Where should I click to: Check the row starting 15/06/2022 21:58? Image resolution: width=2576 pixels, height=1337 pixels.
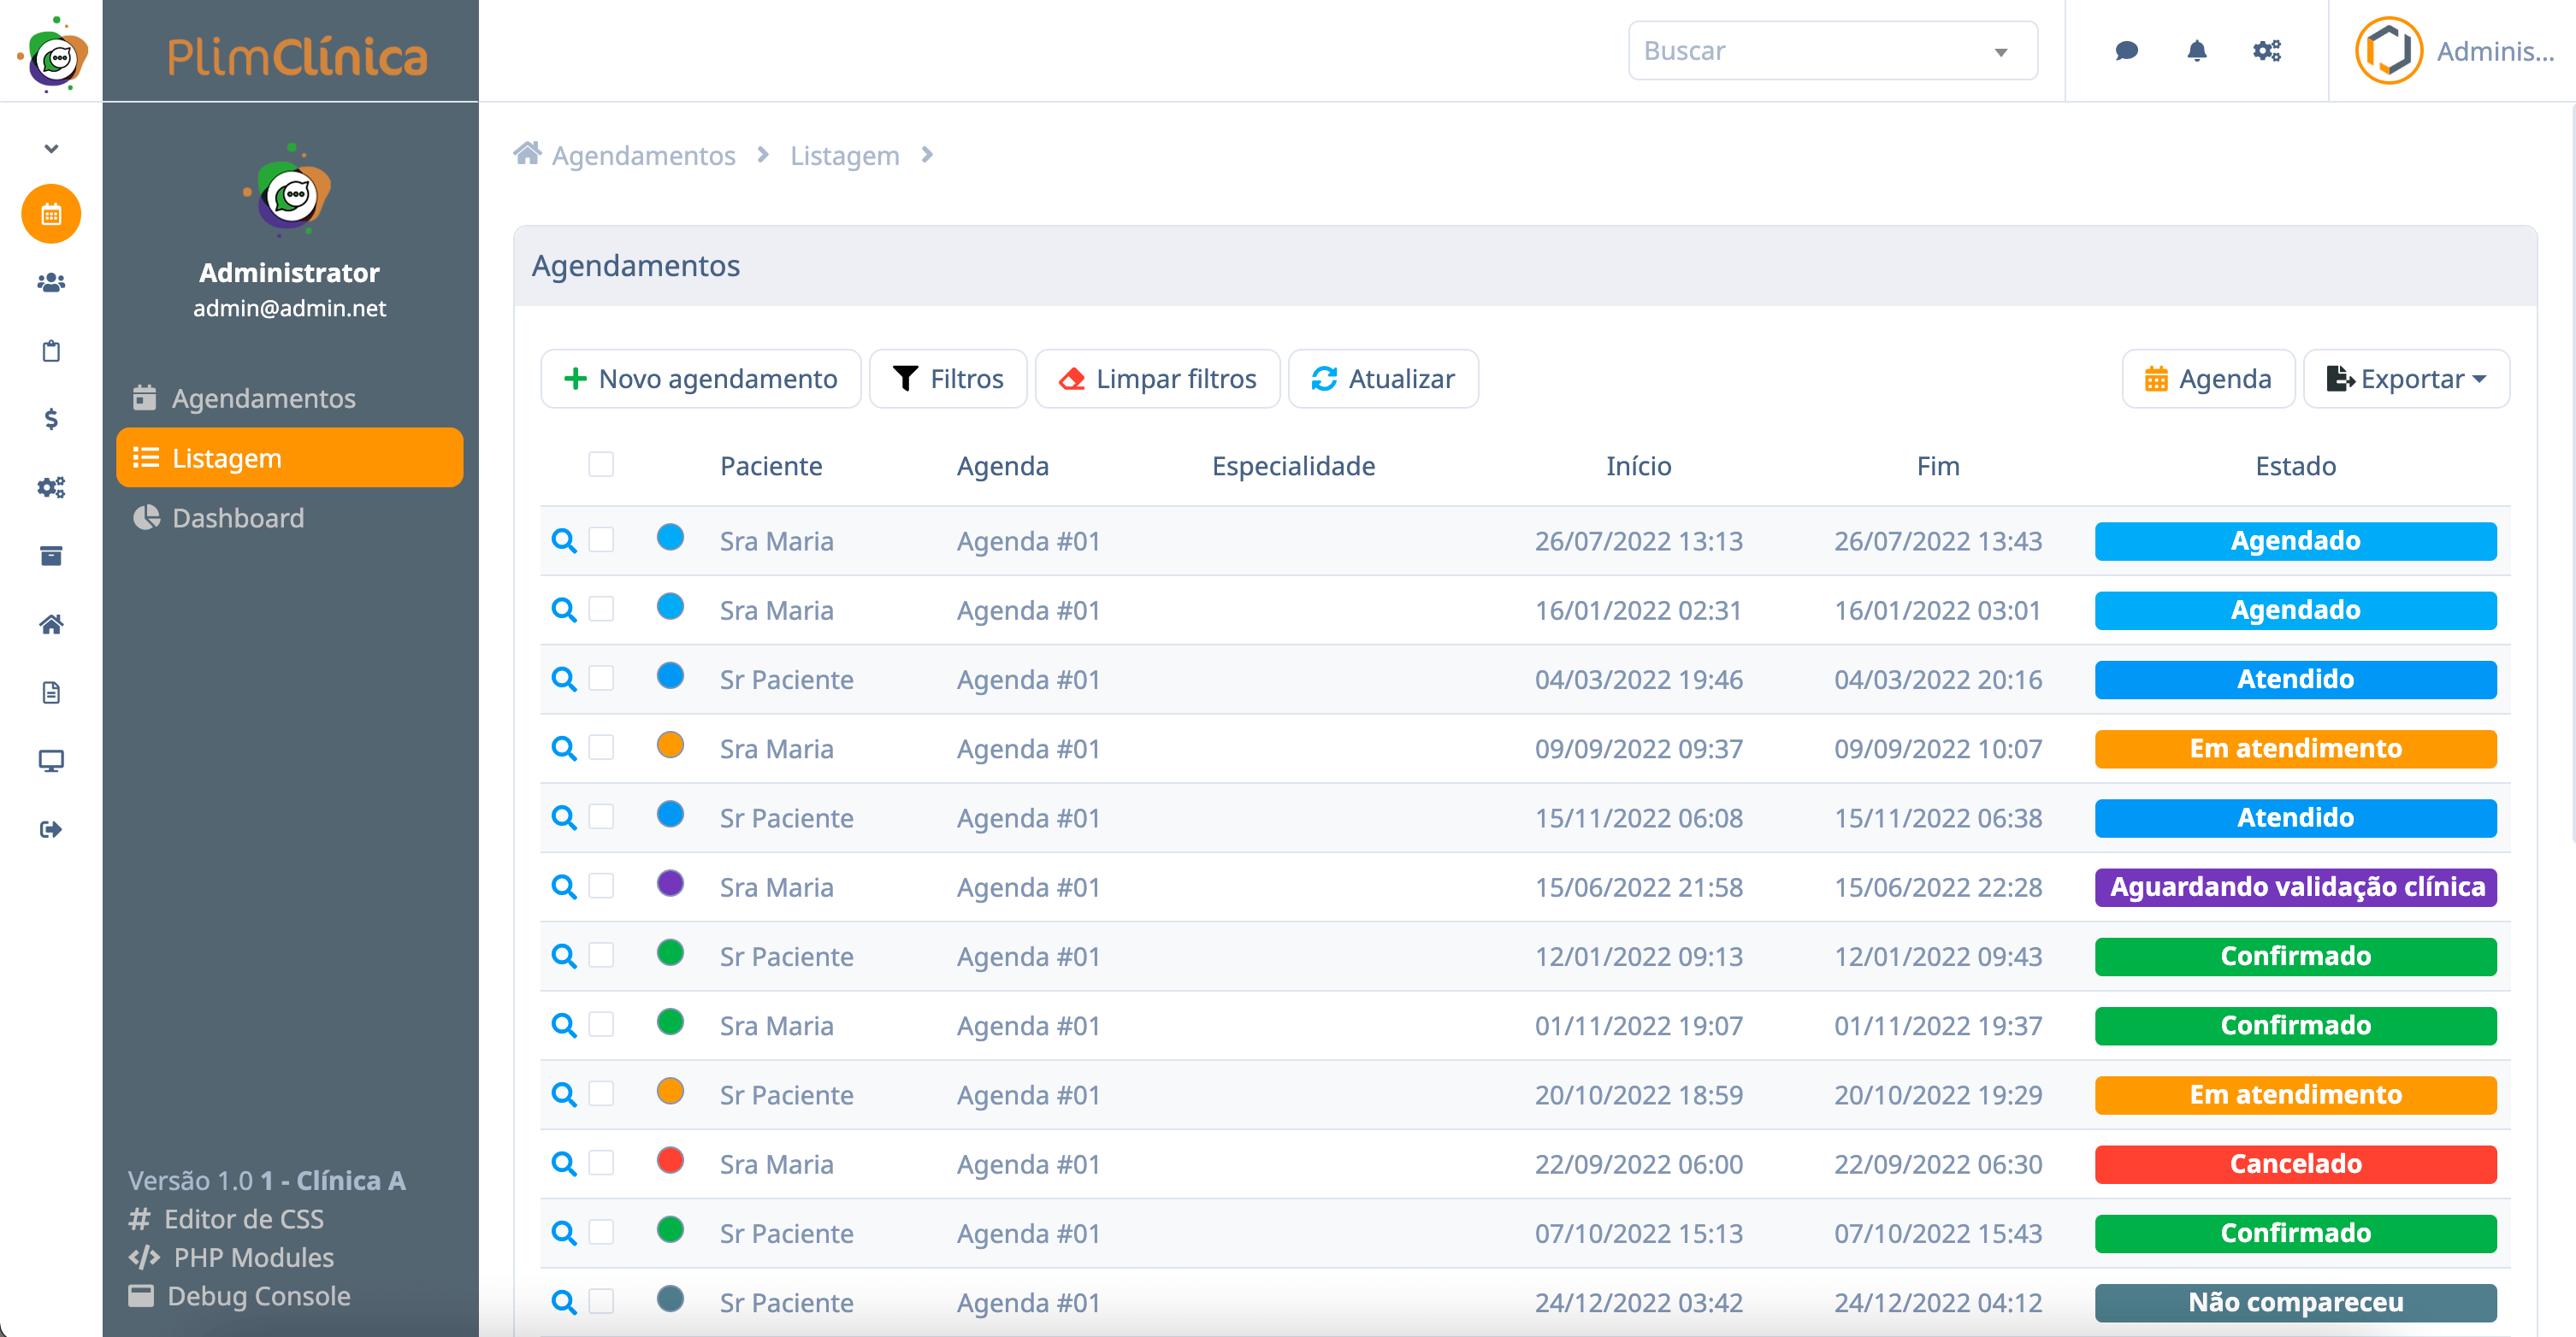pyautogui.click(x=601, y=886)
